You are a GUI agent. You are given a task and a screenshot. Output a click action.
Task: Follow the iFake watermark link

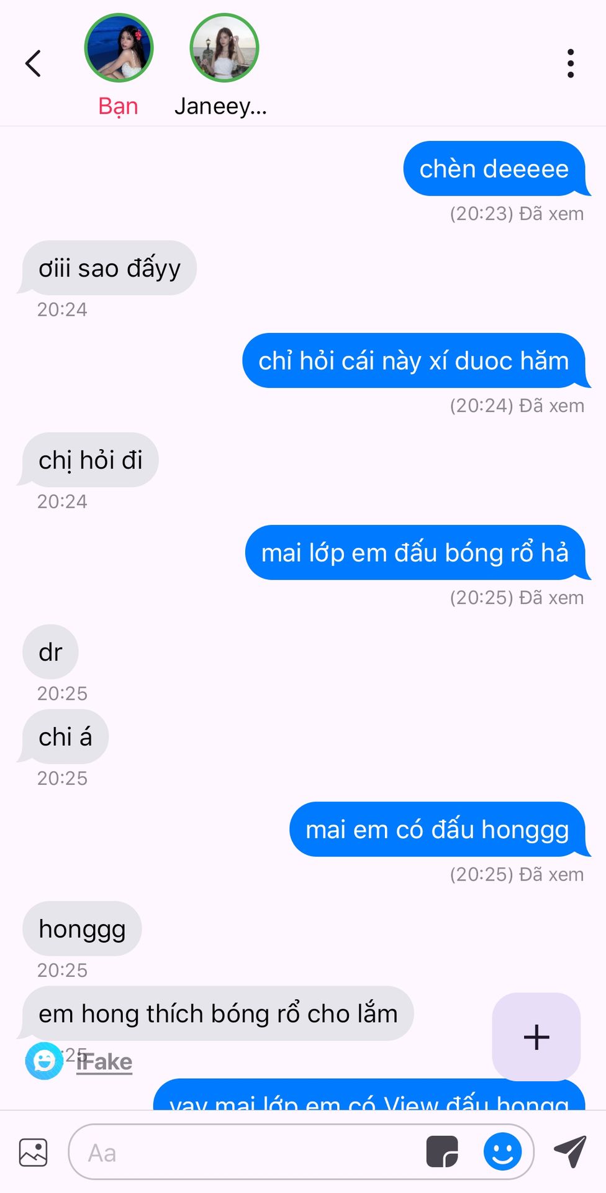tap(104, 1062)
